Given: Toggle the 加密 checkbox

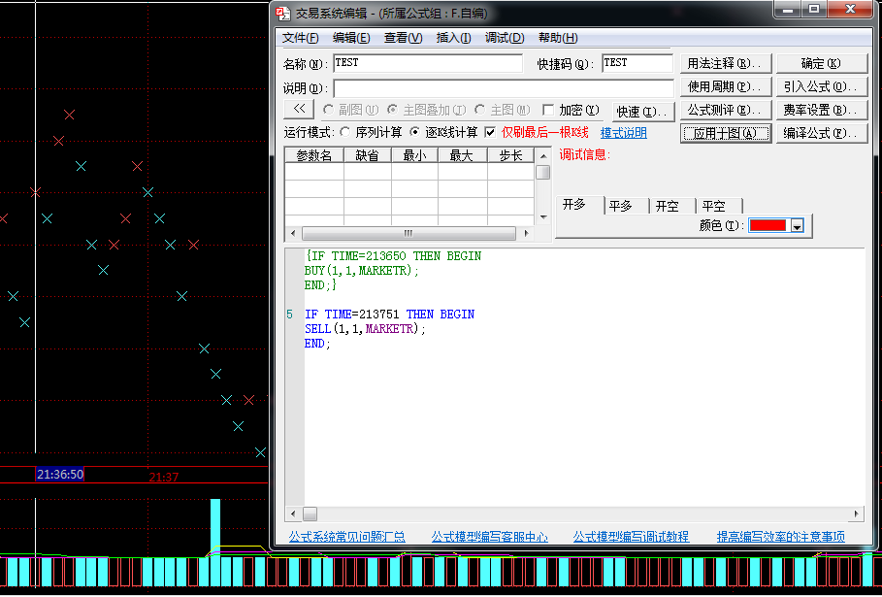Looking at the screenshot, I should tap(548, 110).
